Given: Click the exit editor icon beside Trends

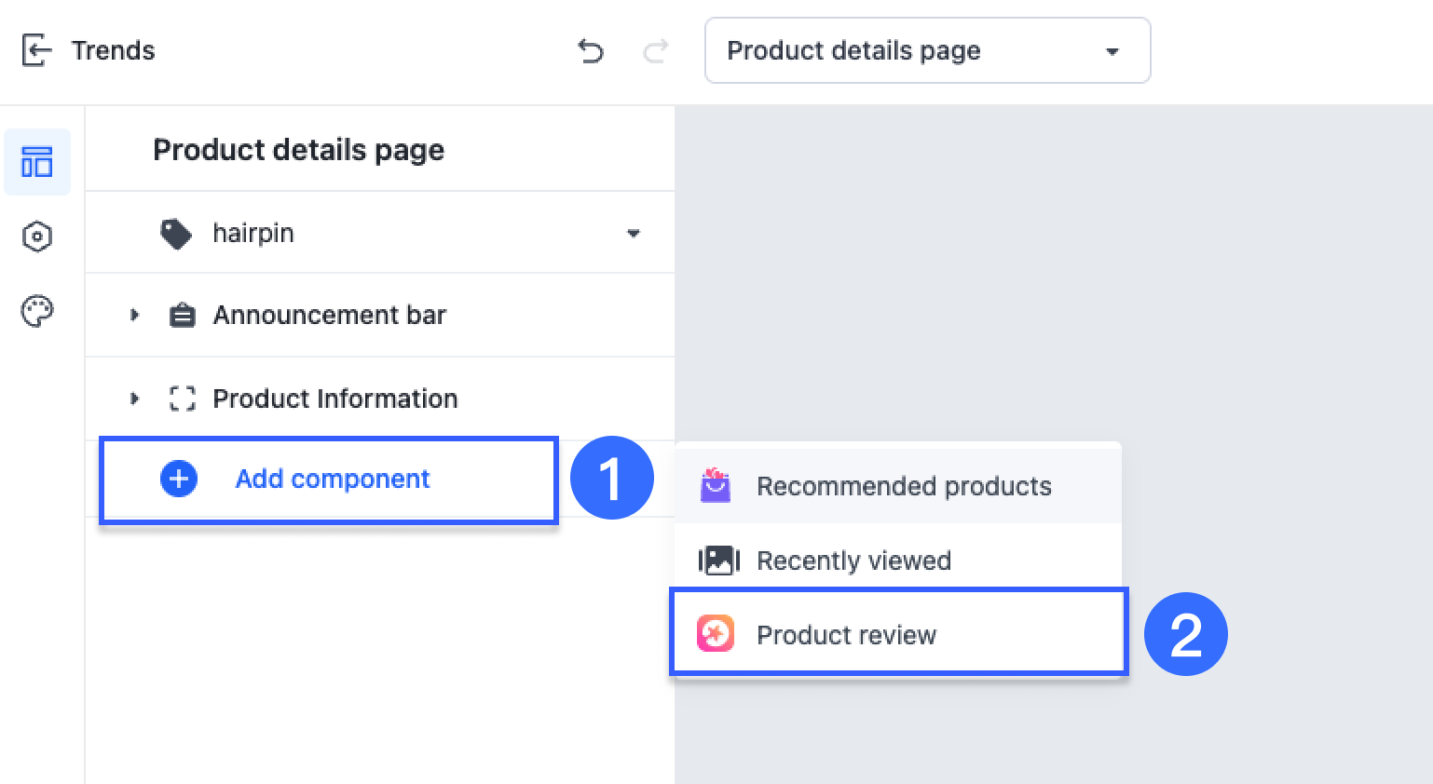Looking at the screenshot, I should (x=35, y=50).
